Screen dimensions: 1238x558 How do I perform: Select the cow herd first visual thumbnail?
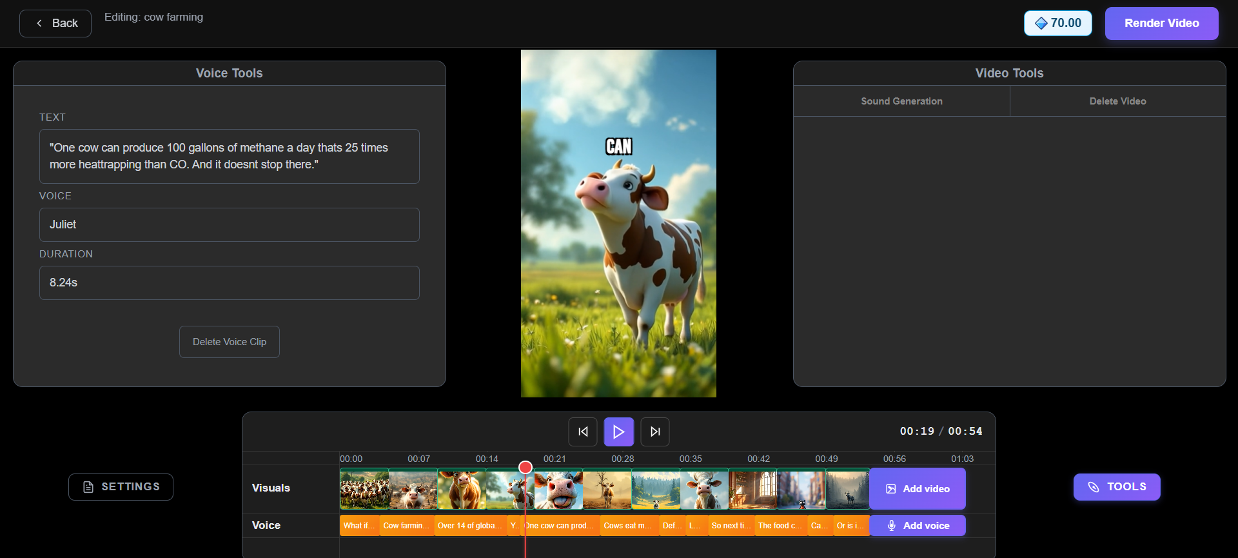364,489
